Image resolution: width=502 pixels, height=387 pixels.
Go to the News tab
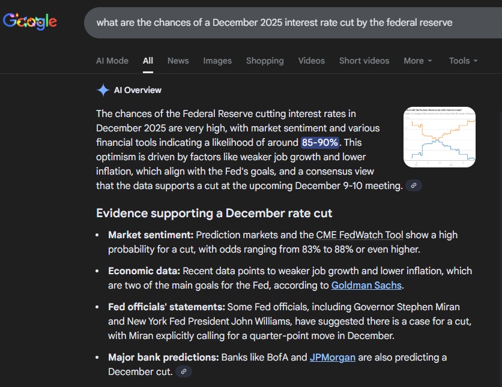pyautogui.click(x=178, y=61)
